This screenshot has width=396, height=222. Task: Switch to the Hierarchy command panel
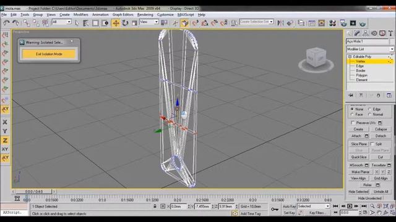[x=366, y=33]
